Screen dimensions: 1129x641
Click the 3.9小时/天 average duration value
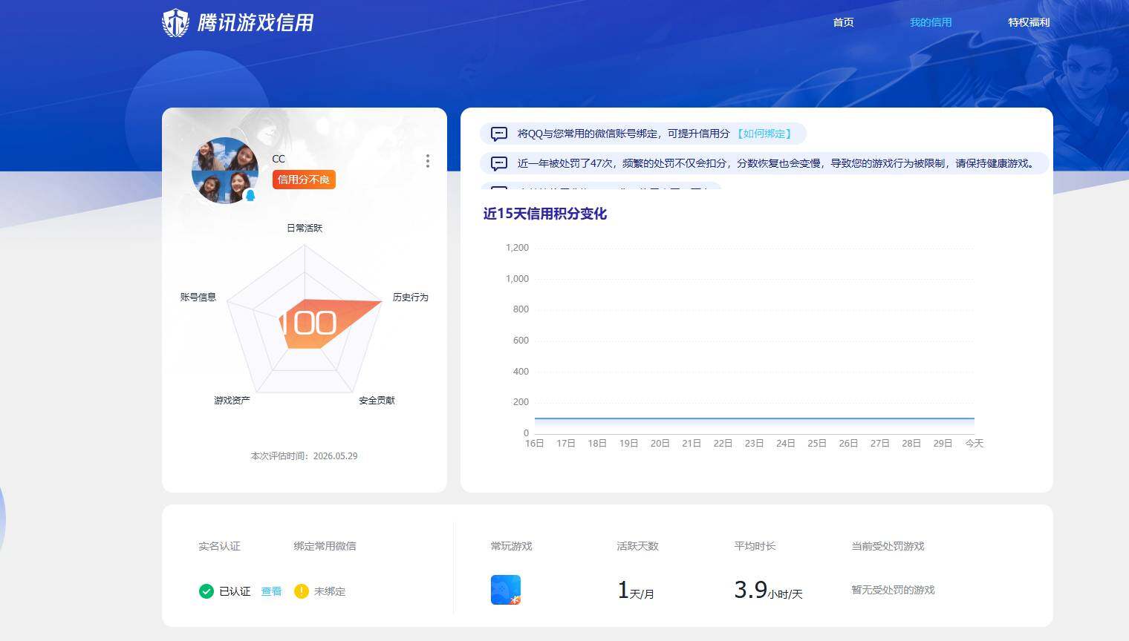tap(769, 591)
